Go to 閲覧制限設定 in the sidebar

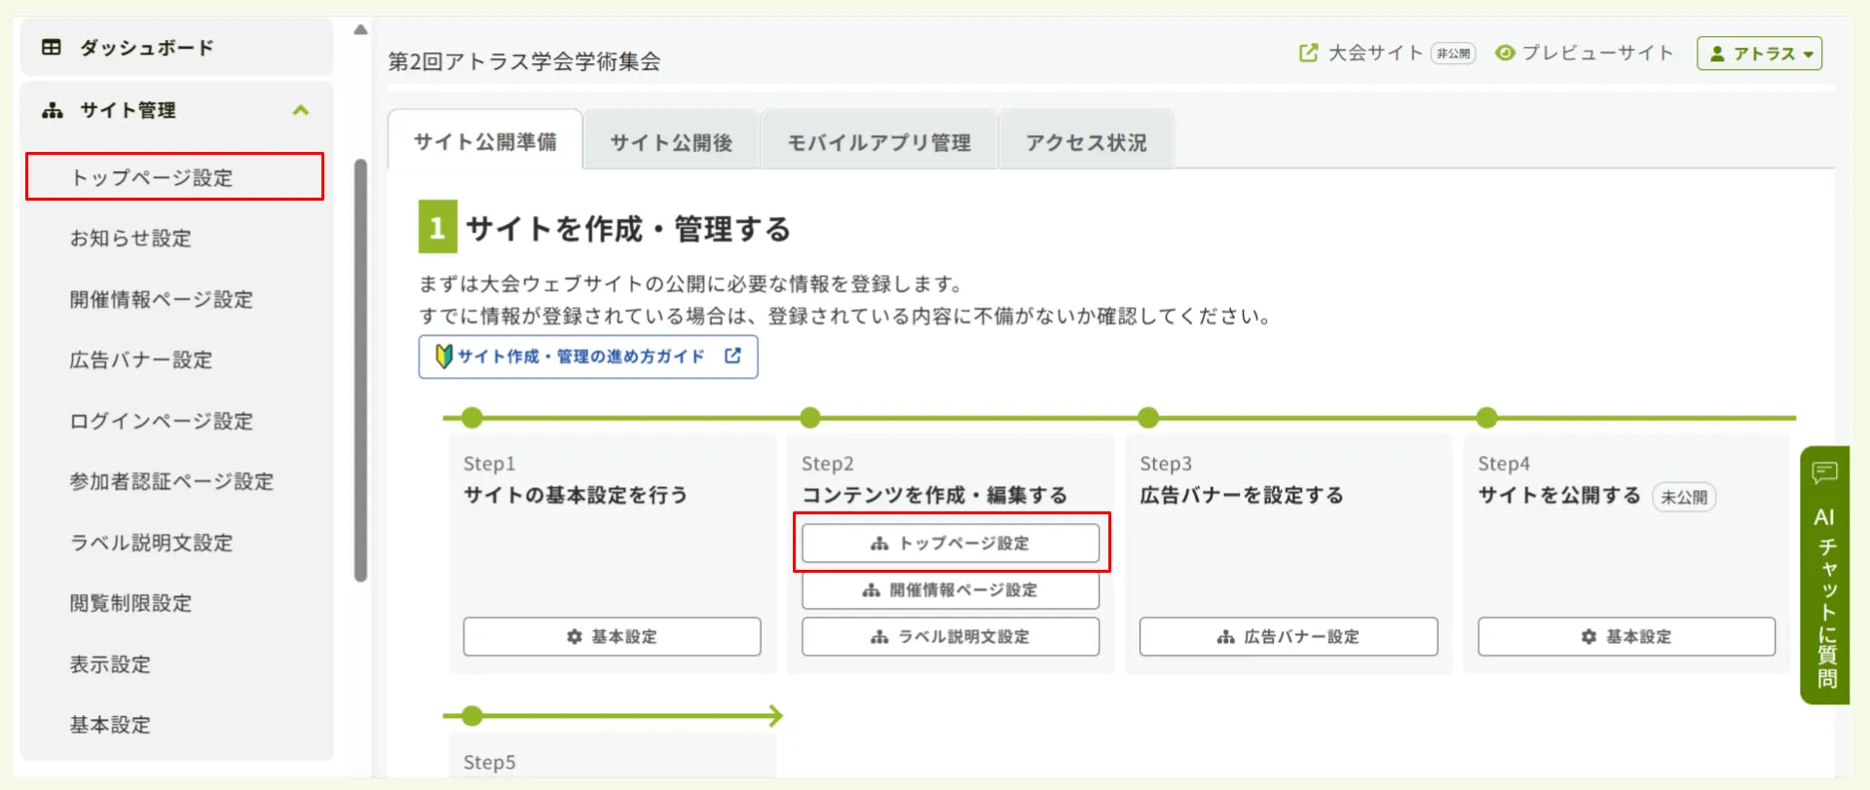(131, 603)
